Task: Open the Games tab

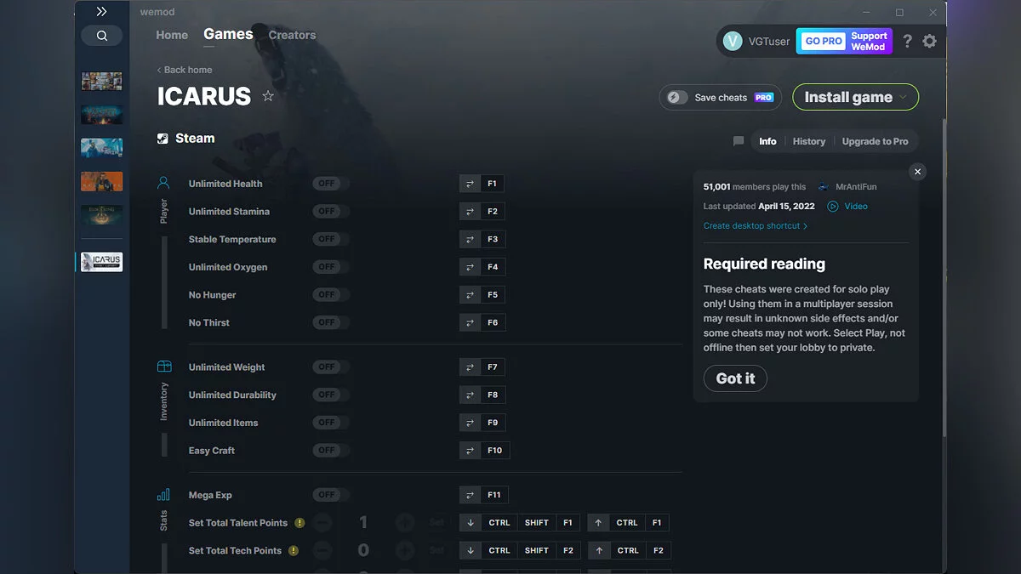Action: [x=228, y=34]
